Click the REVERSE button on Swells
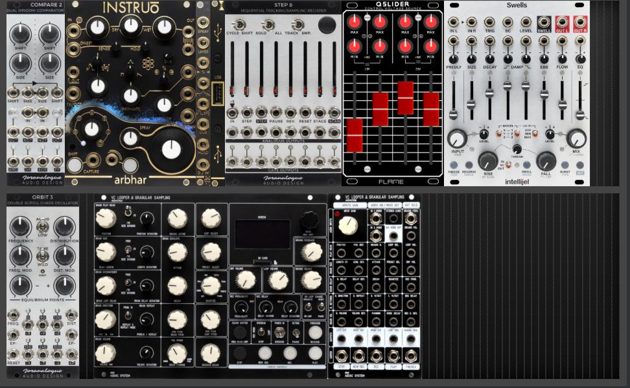The image size is (630, 388). click(x=469, y=165)
